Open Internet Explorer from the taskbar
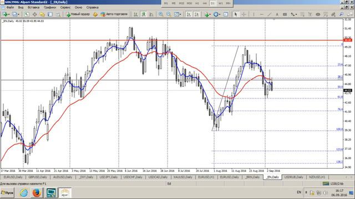The image size is (355, 199). coord(23,193)
